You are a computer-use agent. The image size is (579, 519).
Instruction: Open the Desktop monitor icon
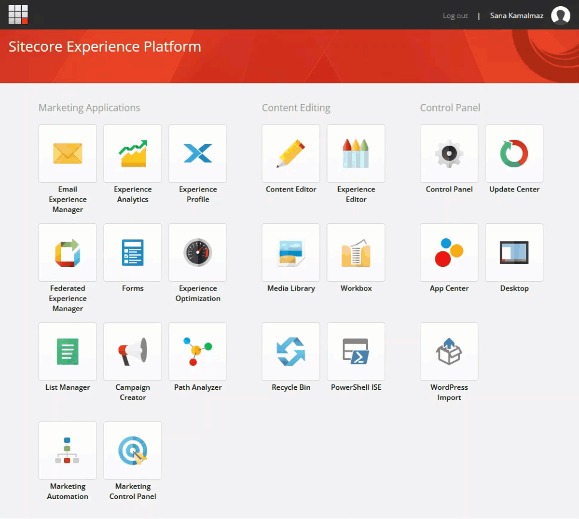click(514, 252)
